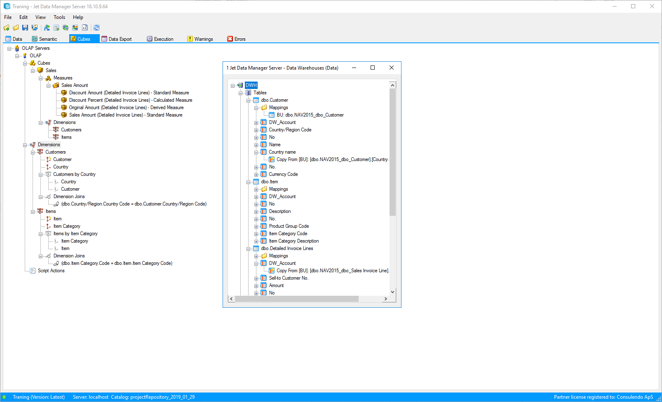Click the green status icon in status bar
Viewport: 662px width, 402px height.
pyautogui.click(x=5, y=397)
